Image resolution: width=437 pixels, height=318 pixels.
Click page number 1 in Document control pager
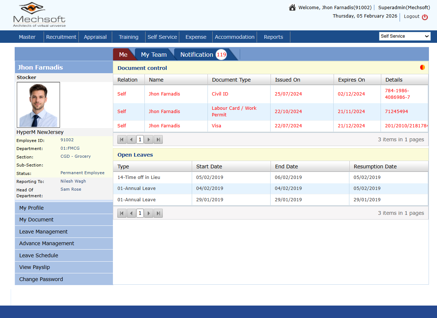click(140, 139)
